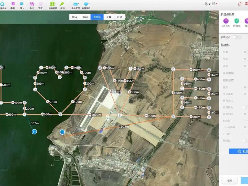The height and width of the screenshot is (186, 248).
Task: Expand the dropdown arrow beside 解锁
Action: (x=65, y=4)
